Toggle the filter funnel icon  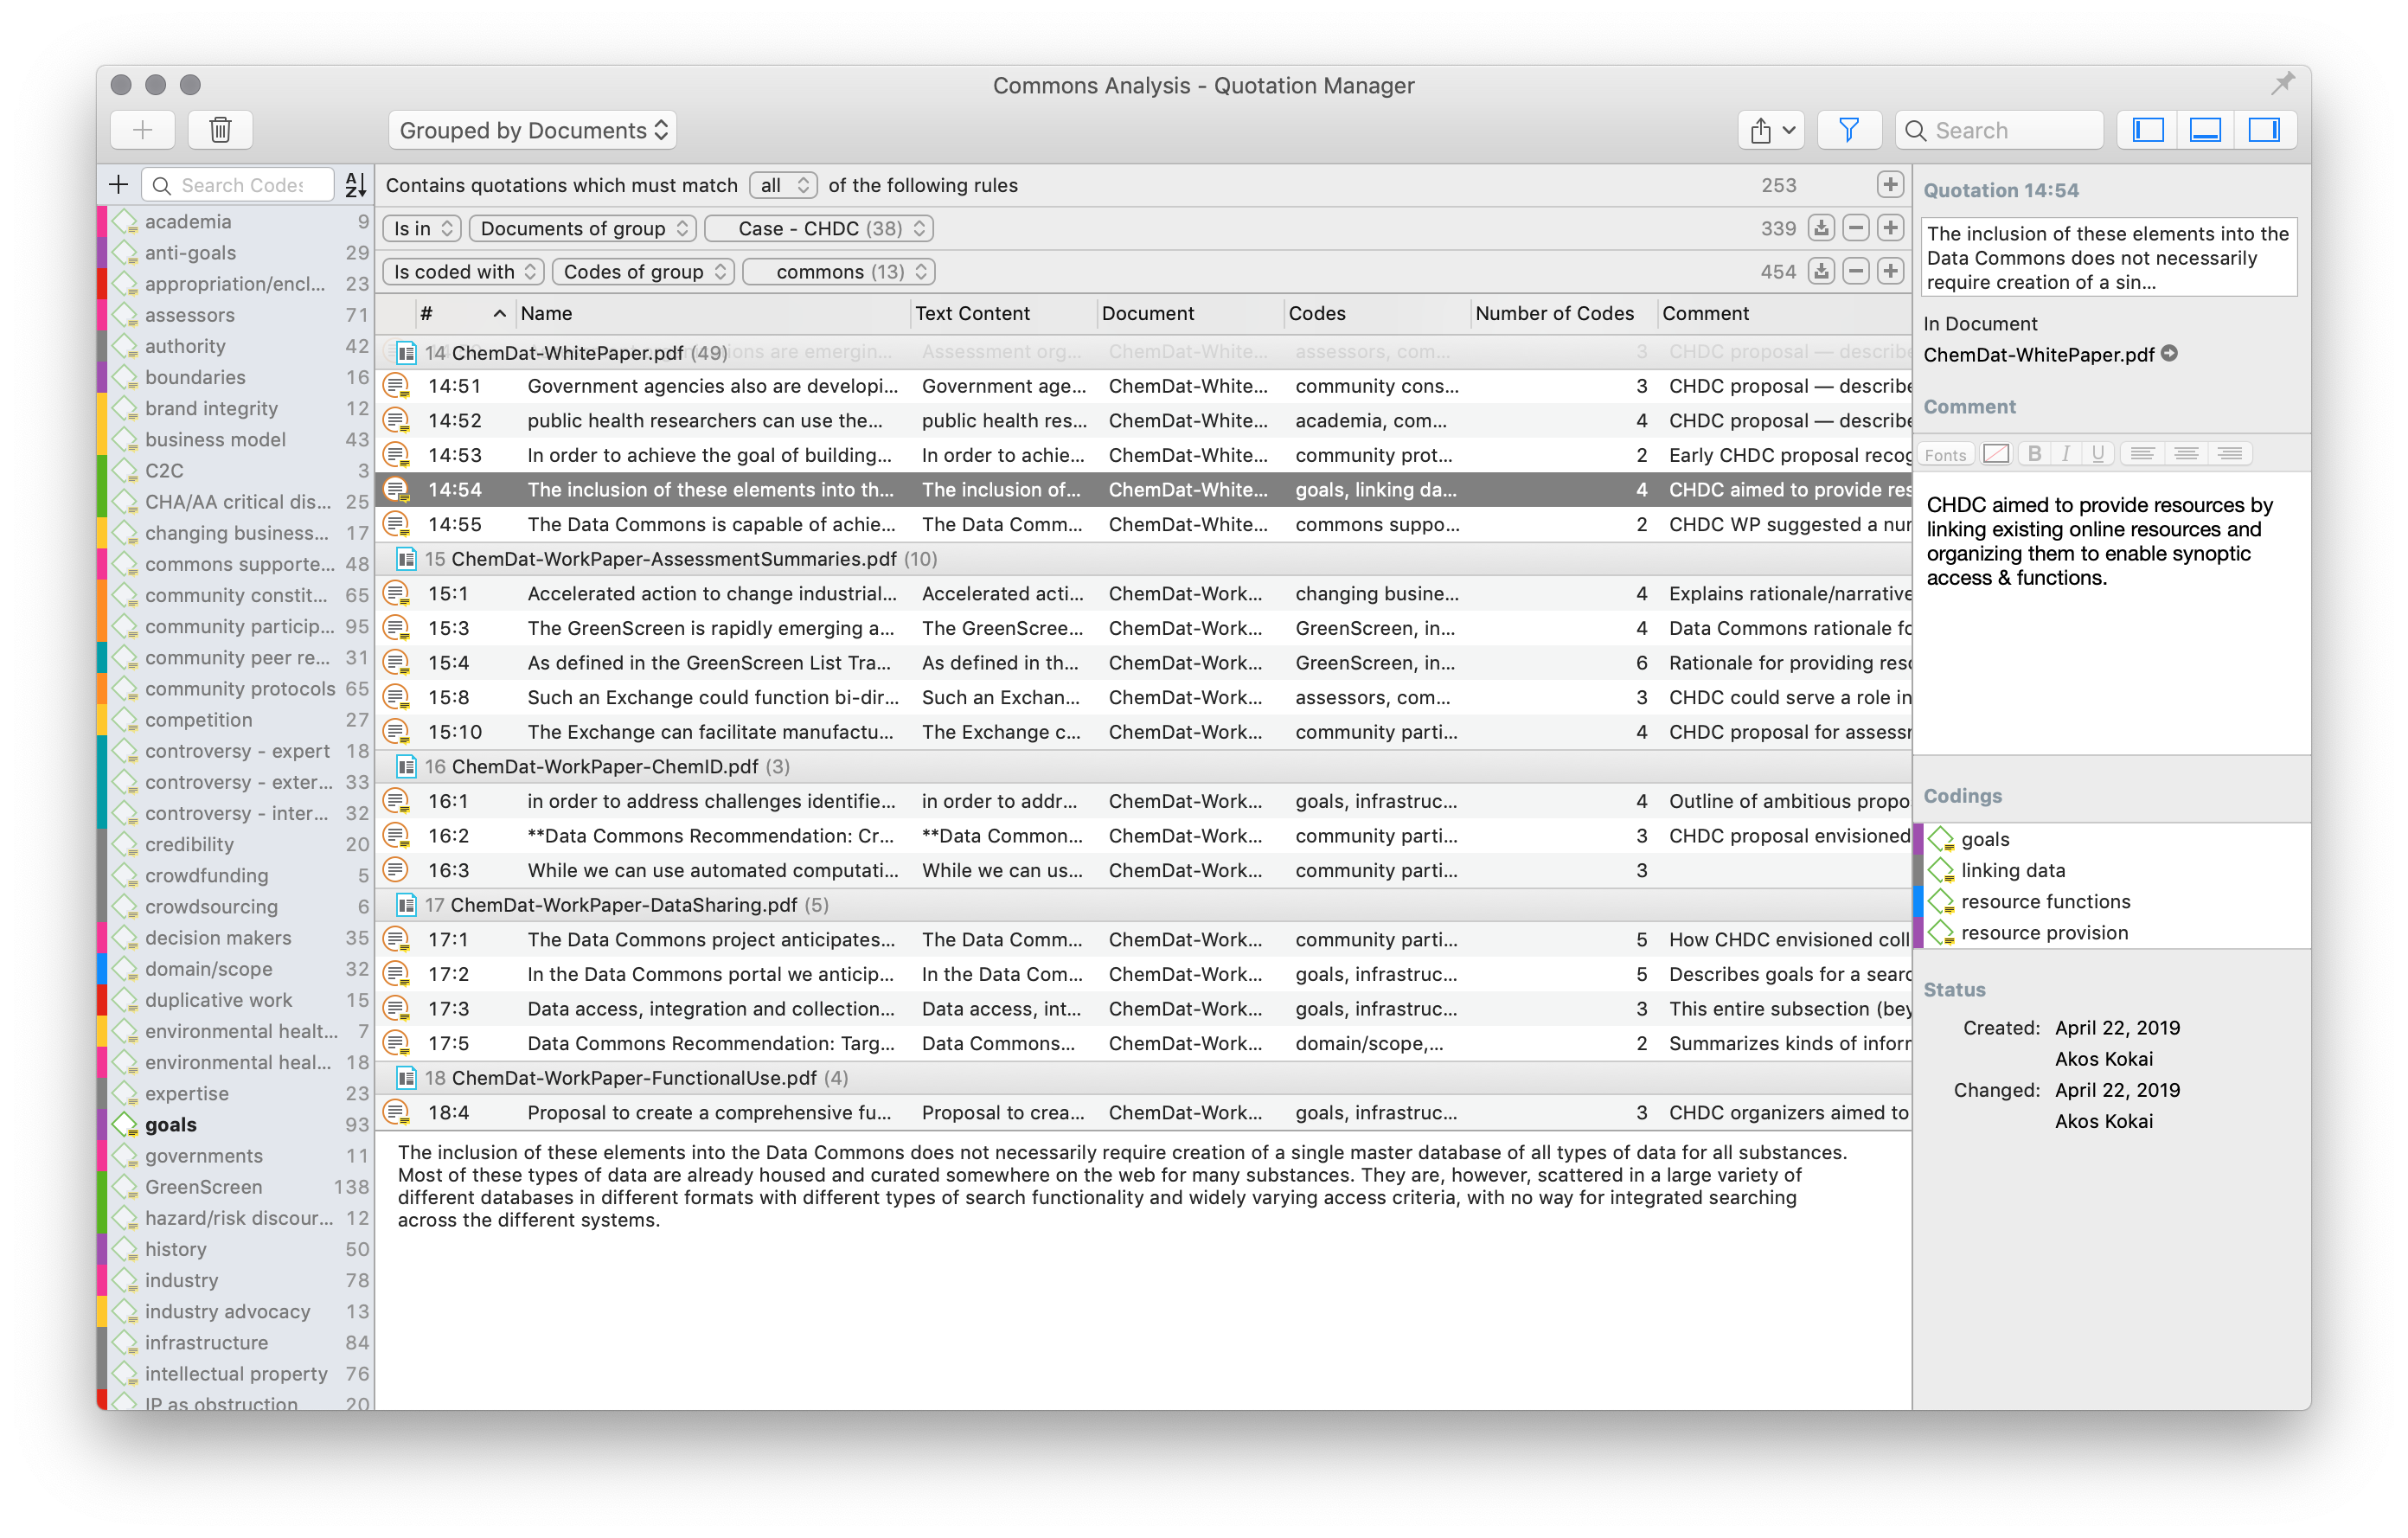tap(1849, 130)
